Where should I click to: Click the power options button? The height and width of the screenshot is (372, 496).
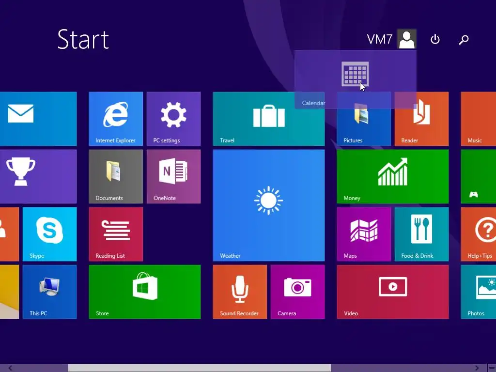pos(435,39)
